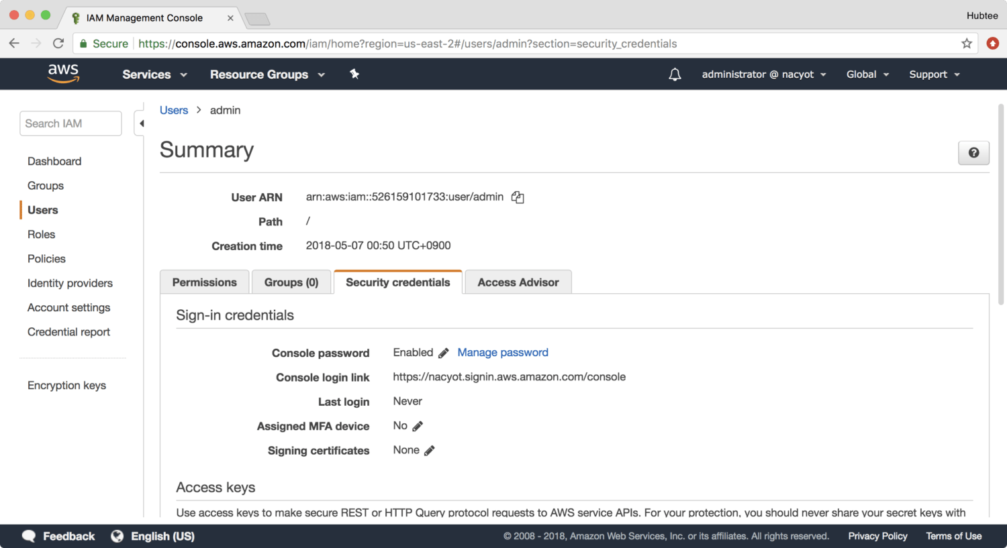Image resolution: width=1007 pixels, height=548 pixels.
Task: Close the IAM Management Console tab
Action: 230,18
